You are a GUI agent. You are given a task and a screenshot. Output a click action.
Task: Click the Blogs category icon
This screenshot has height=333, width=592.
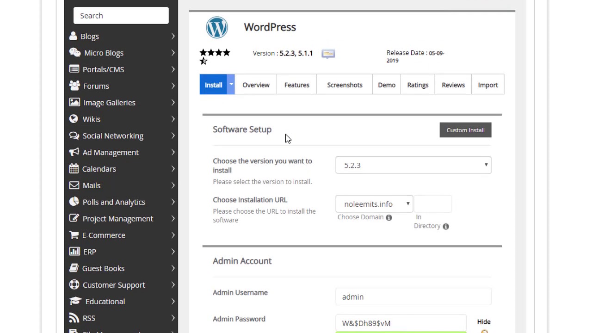point(73,36)
